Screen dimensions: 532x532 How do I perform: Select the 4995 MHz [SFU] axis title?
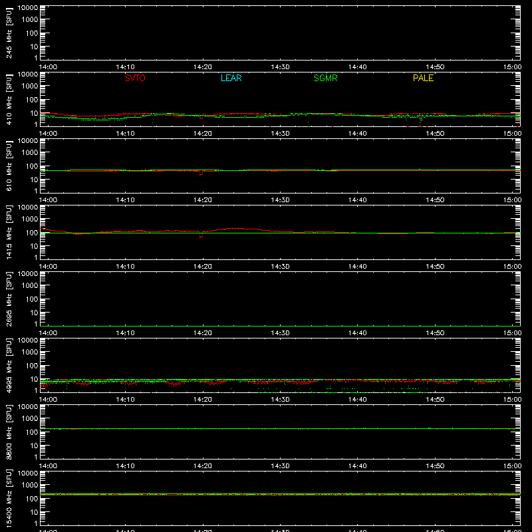coord(9,365)
